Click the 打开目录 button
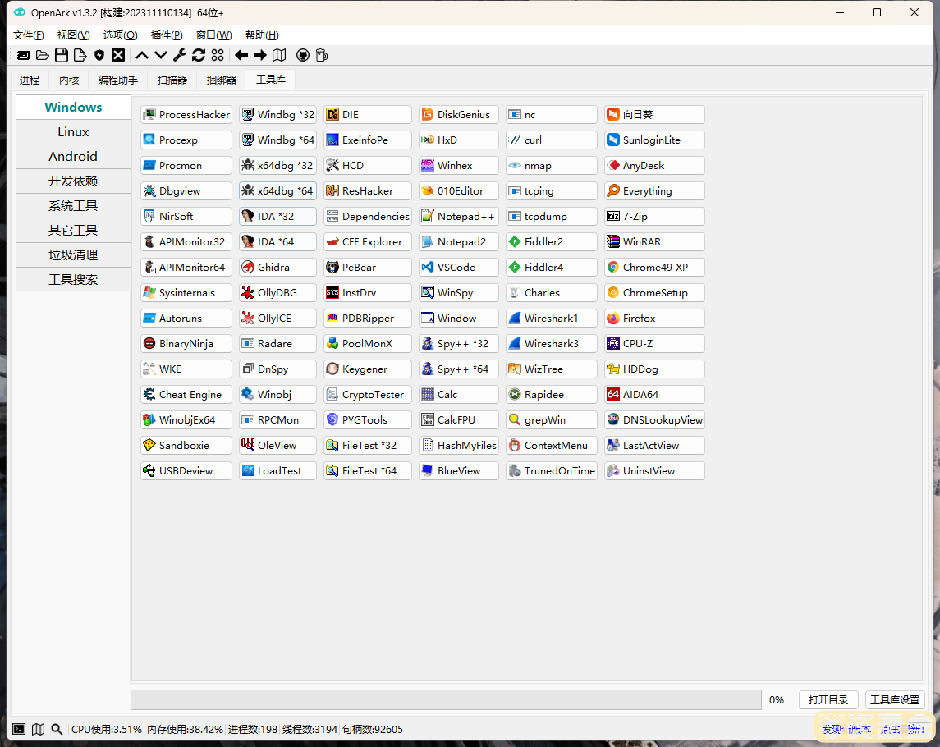 click(828, 699)
